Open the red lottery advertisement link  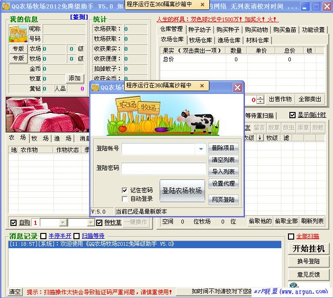tap(218, 19)
